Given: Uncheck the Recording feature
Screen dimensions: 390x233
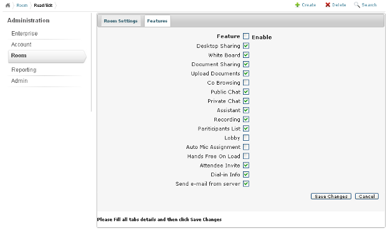Looking at the screenshot, I should coord(246,119).
